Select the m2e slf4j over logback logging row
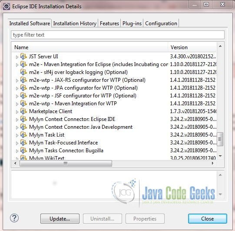Viewport: 235px width, 231px height. 78,72
